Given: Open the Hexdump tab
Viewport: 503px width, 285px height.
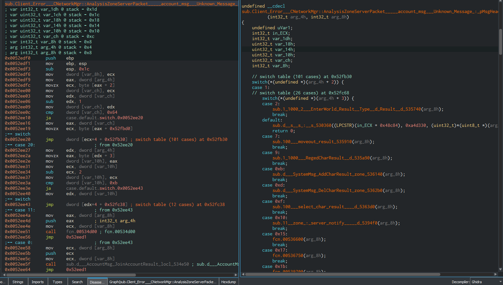Looking at the screenshot, I should (228, 281).
